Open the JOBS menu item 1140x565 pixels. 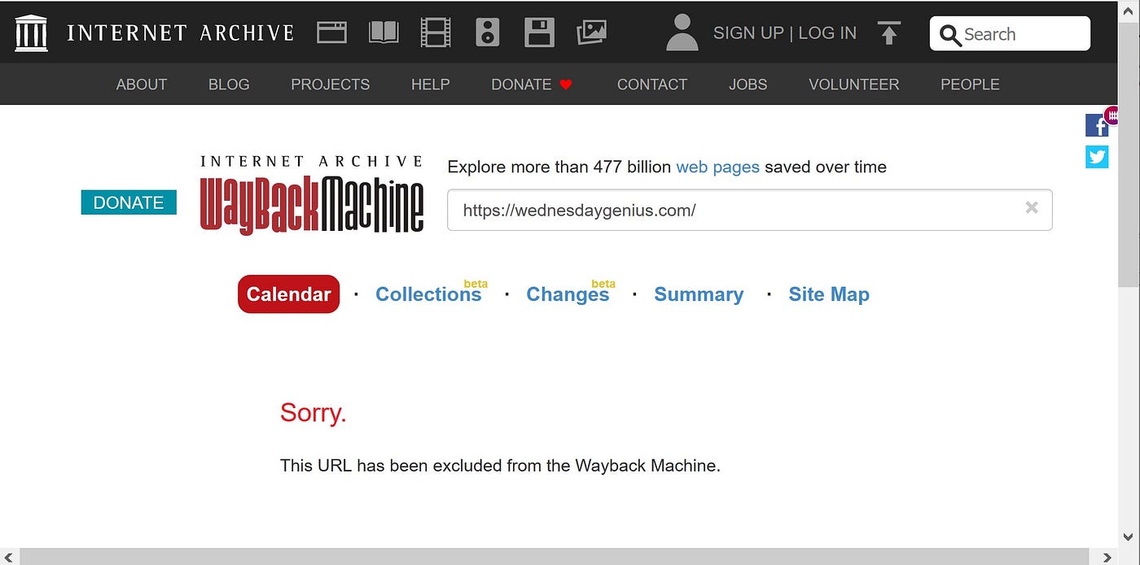(x=748, y=85)
